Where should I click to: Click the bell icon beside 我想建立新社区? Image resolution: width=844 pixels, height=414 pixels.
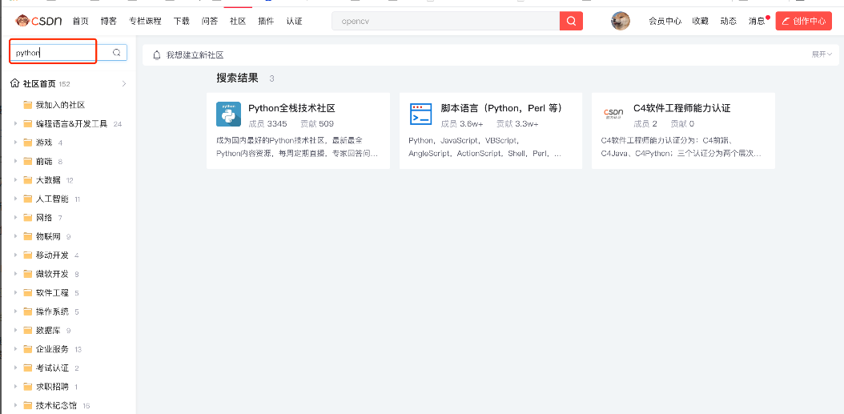tap(157, 55)
